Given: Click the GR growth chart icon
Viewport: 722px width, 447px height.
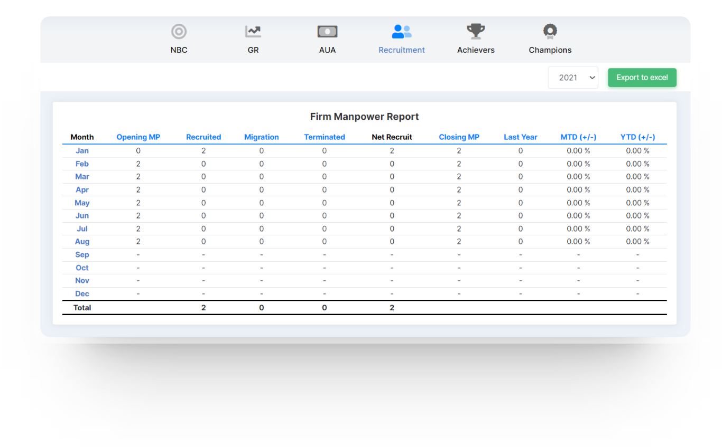Looking at the screenshot, I should (253, 32).
